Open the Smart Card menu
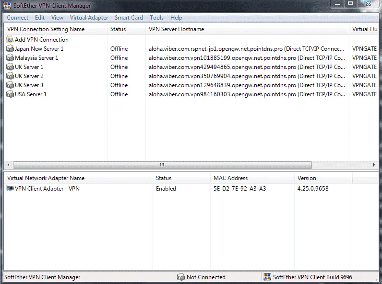The height and width of the screenshot is (284, 382). tap(129, 18)
